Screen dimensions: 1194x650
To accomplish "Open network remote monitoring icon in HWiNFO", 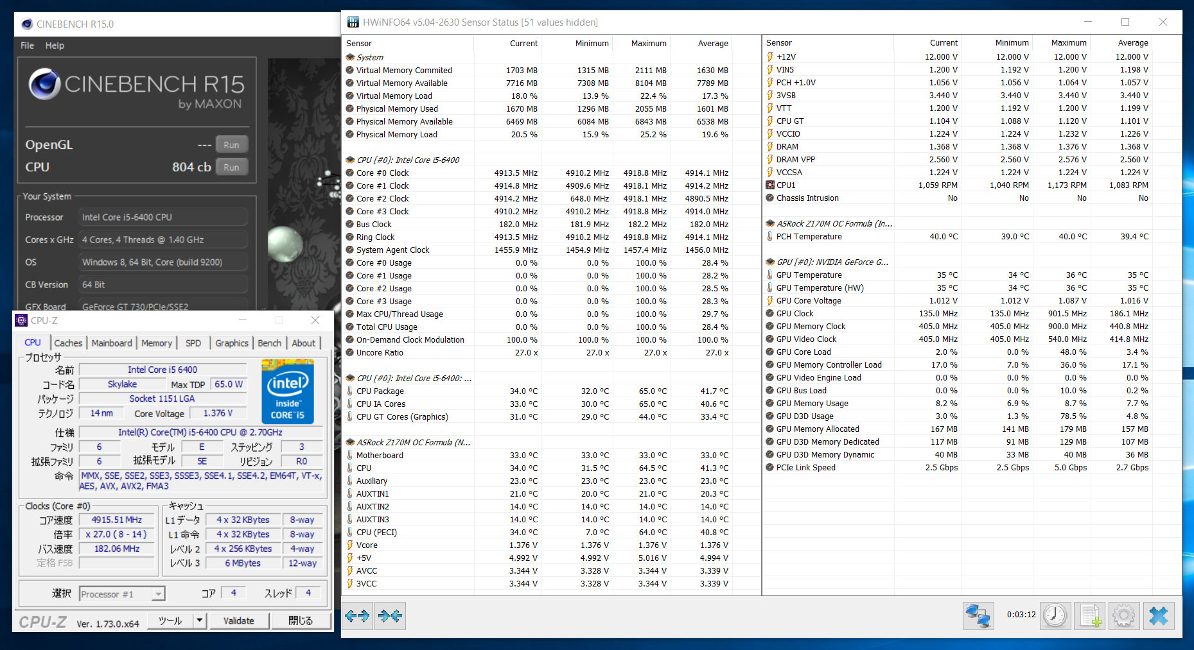I will point(978,616).
